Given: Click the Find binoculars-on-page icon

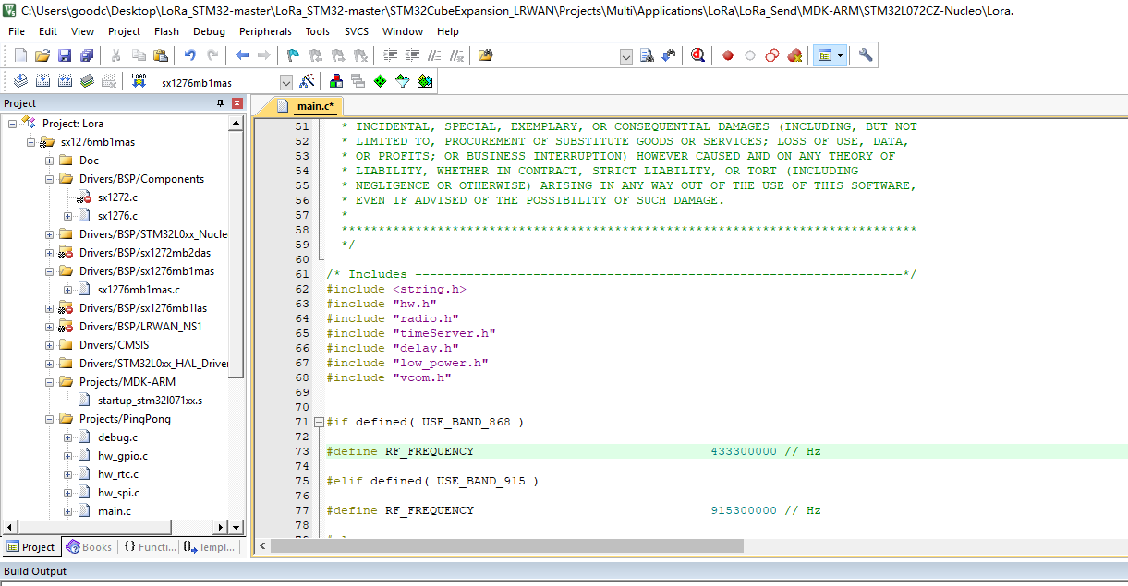Looking at the screenshot, I should pyautogui.click(x=647, y=55).
